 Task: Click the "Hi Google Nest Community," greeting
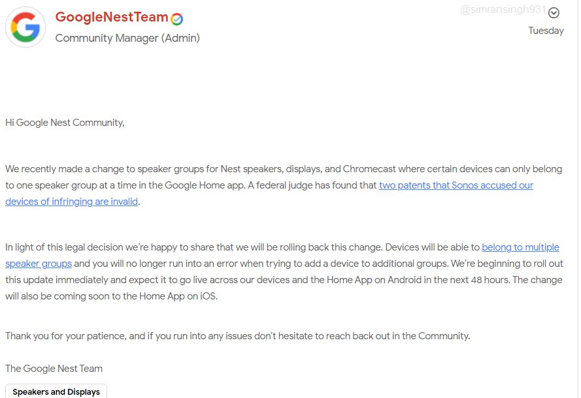[65, 123]
